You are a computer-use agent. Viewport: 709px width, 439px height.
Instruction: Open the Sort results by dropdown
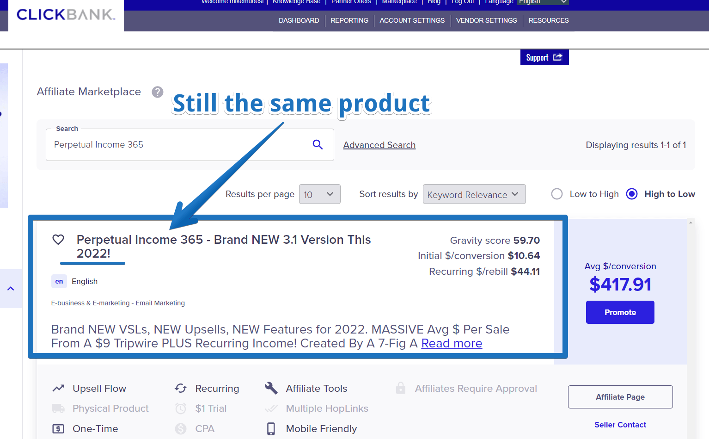pos(474,194)
